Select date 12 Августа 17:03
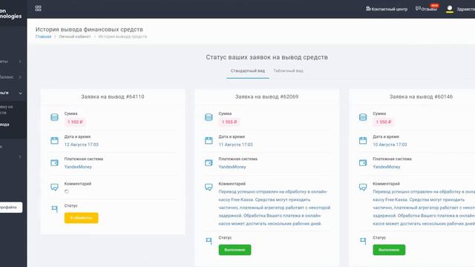The height and width of the screenshot is (267, 475). tap(82, 145)
